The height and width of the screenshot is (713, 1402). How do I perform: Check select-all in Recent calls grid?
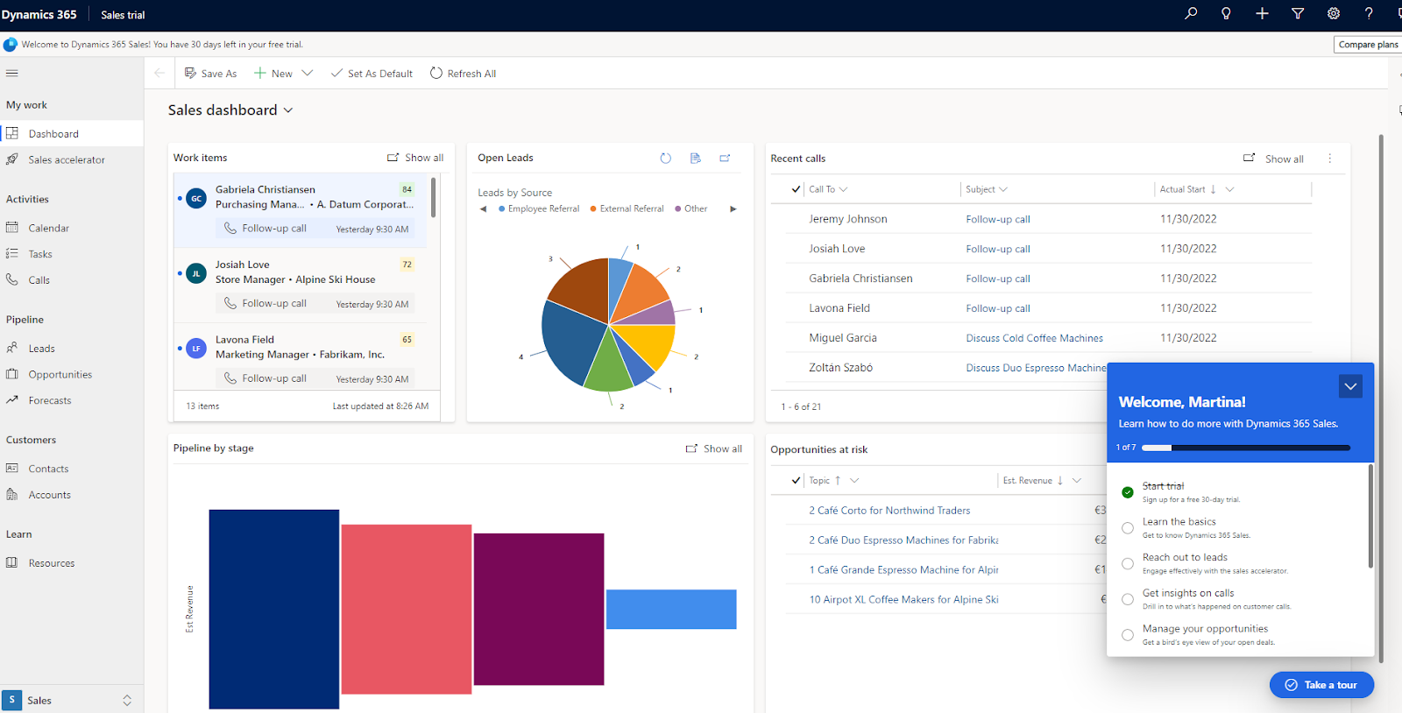point(796,189)
